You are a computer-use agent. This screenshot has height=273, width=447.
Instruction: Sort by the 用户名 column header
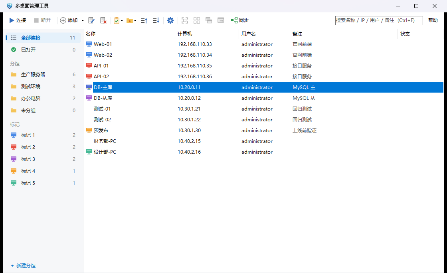pyautogui.click(x=264, y=34)
